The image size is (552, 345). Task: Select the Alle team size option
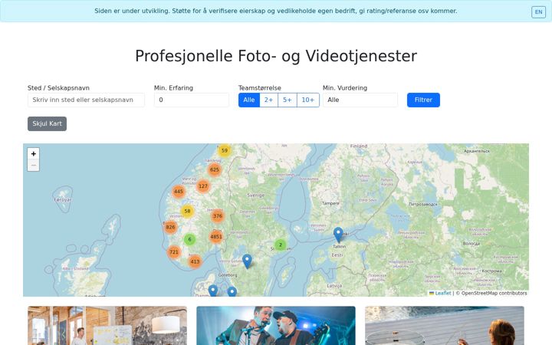point(249,100)
